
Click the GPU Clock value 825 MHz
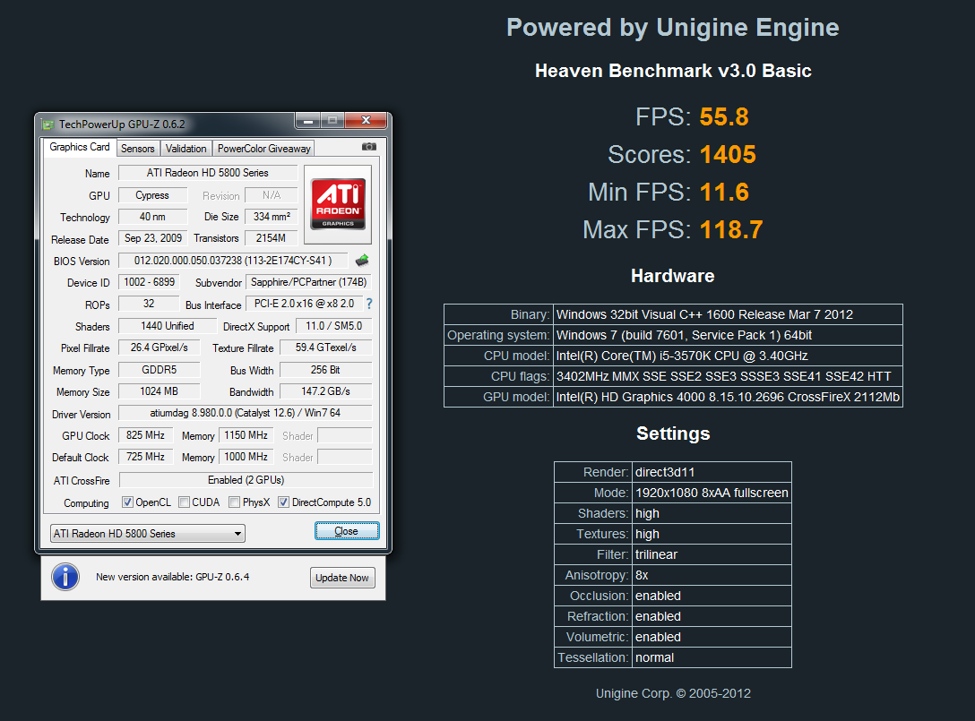click(145, 435)
